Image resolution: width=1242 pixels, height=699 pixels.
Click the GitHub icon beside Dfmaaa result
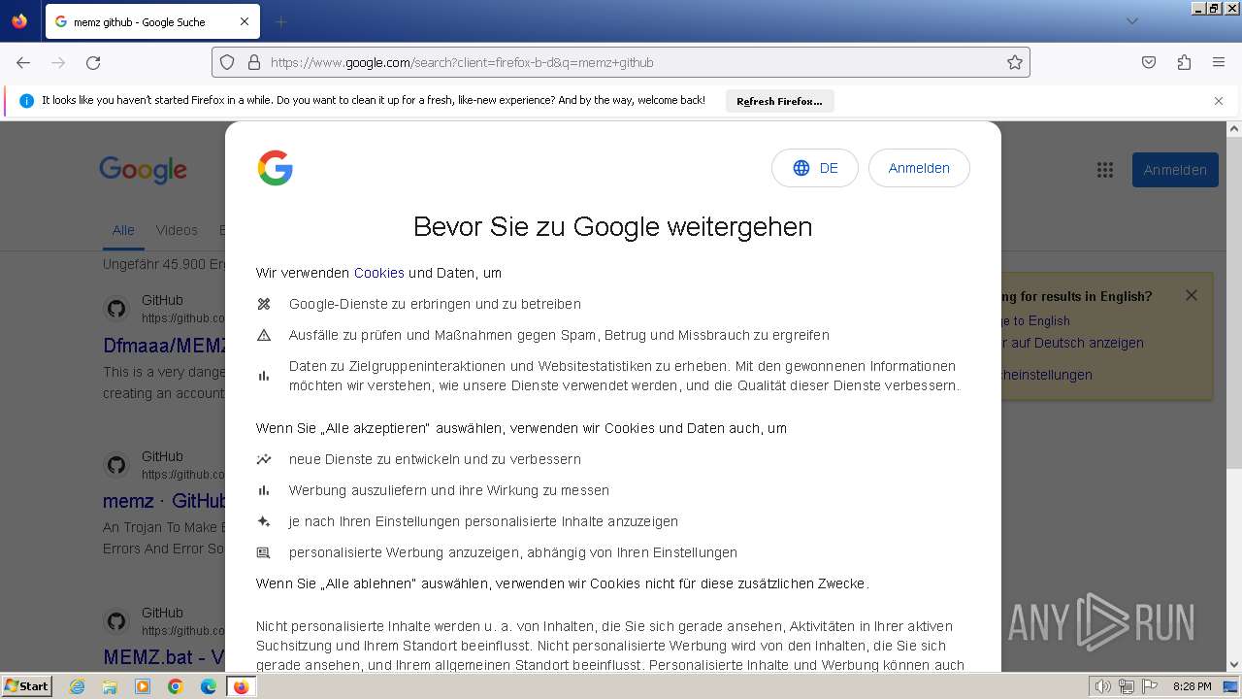coord(116,309)
